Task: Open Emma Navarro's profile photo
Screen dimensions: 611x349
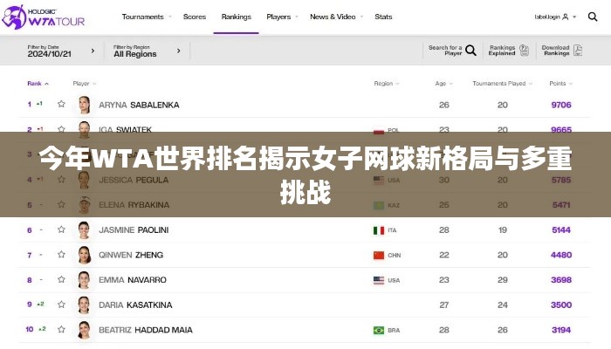Action: 84,280
